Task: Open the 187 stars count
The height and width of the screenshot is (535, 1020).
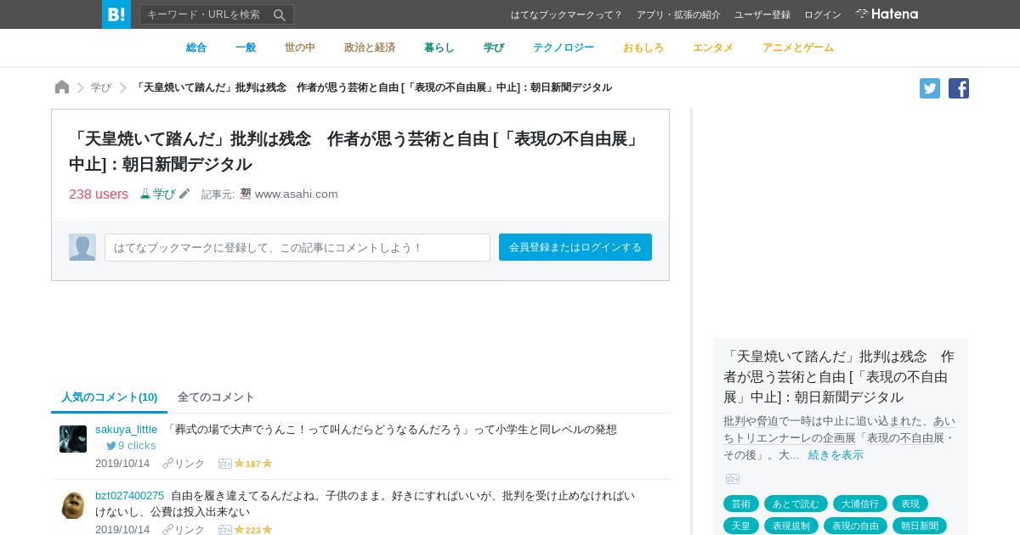Action: point(253,464)
